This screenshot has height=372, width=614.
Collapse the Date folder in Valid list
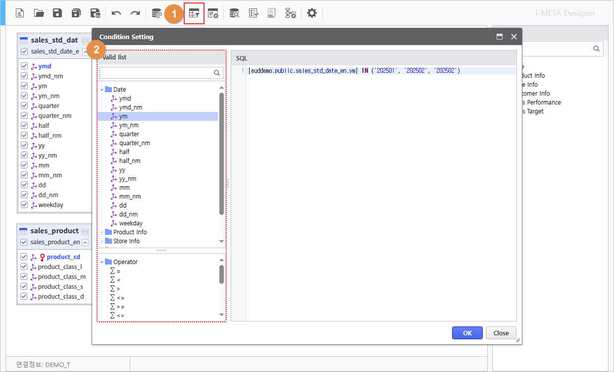[102, 90]
